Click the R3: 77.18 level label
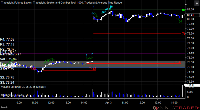 [7, 44]
